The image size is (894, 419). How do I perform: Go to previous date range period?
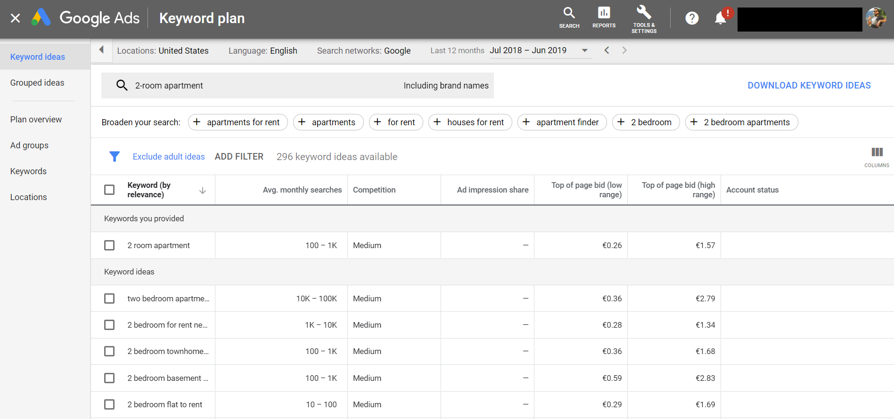[607, 50]
